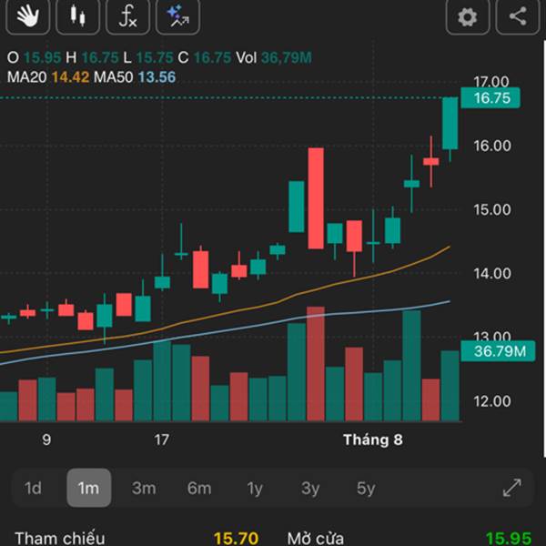Tap the tallest red volume bar
The height and width of the screenshot is (546, 546).
(316, 364)
